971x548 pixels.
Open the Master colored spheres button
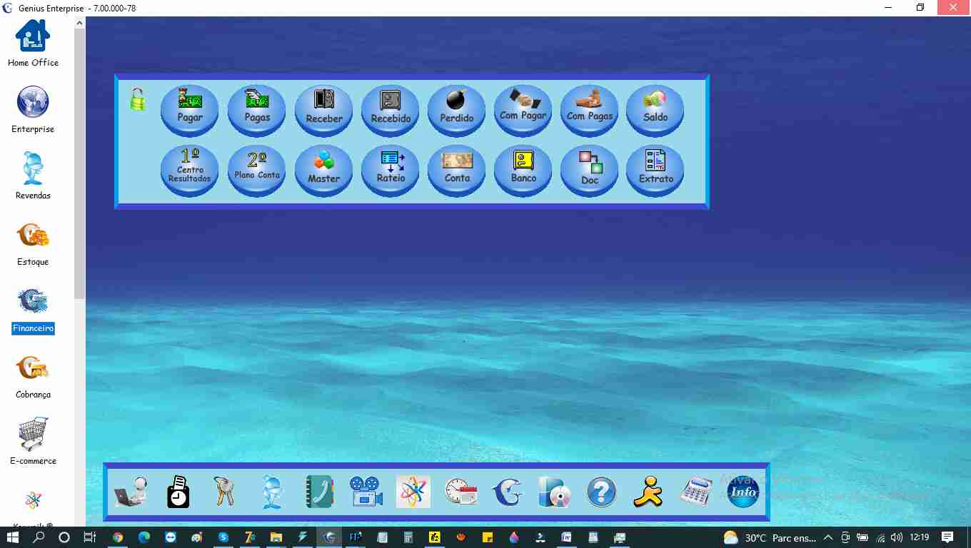point(324,170)
